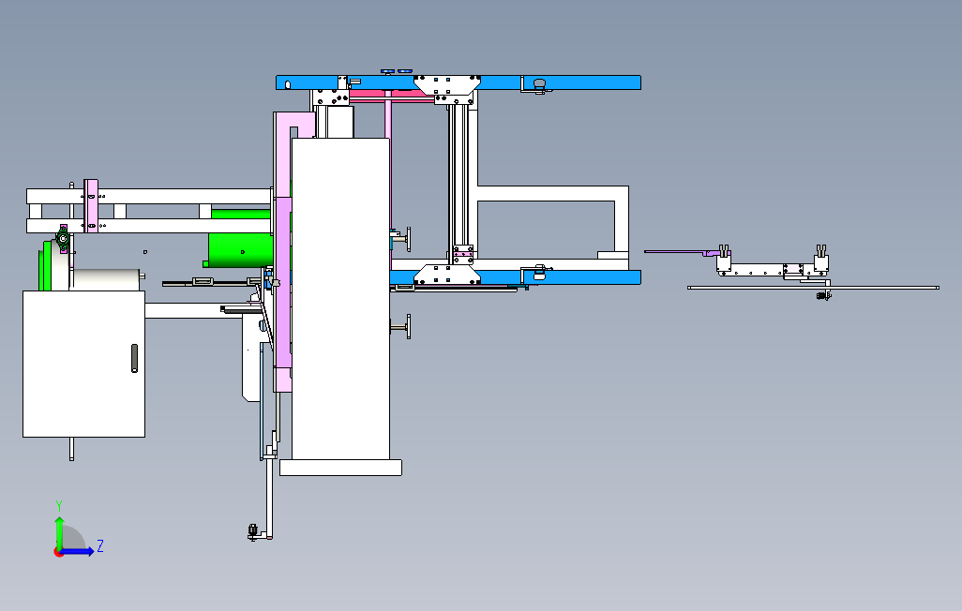The height and width of the screenshot is (611, 962).
Task: Select the tall white central column
Action: coord(340,299)
